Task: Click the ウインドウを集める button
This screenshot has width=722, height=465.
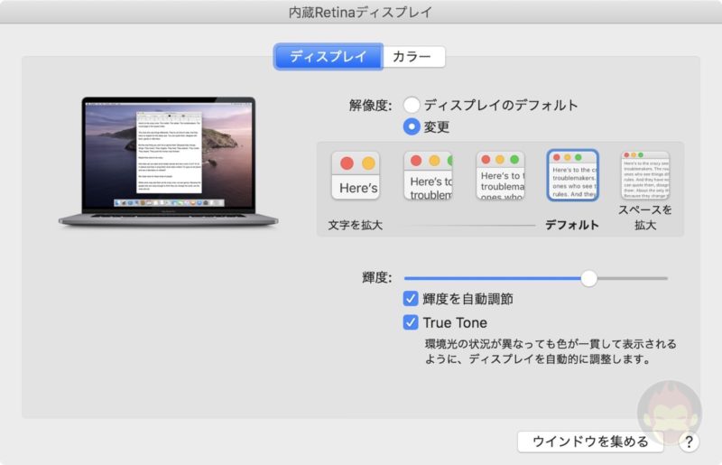Action: [590, 442]
